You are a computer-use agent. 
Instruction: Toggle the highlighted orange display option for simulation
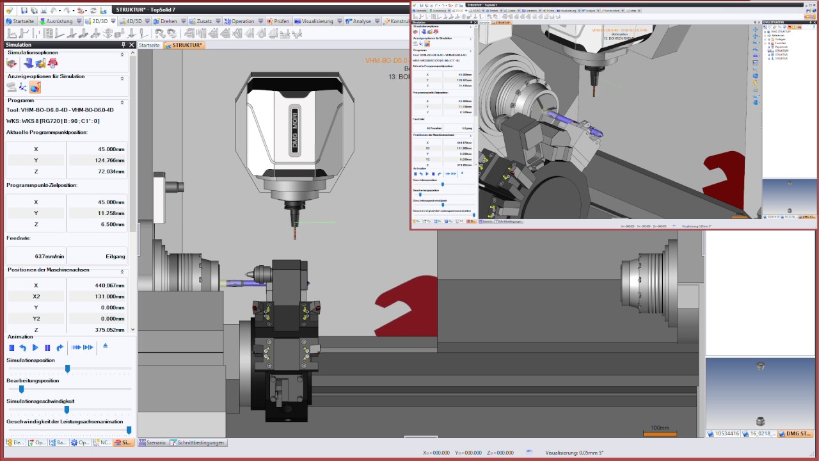(x=35, y=87)
